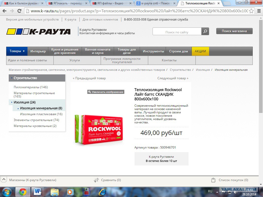This screenshot has height=197, width=263.
Task: Close the 'ЯПлакаль - переход' tab
Action: tap(86, 3)
